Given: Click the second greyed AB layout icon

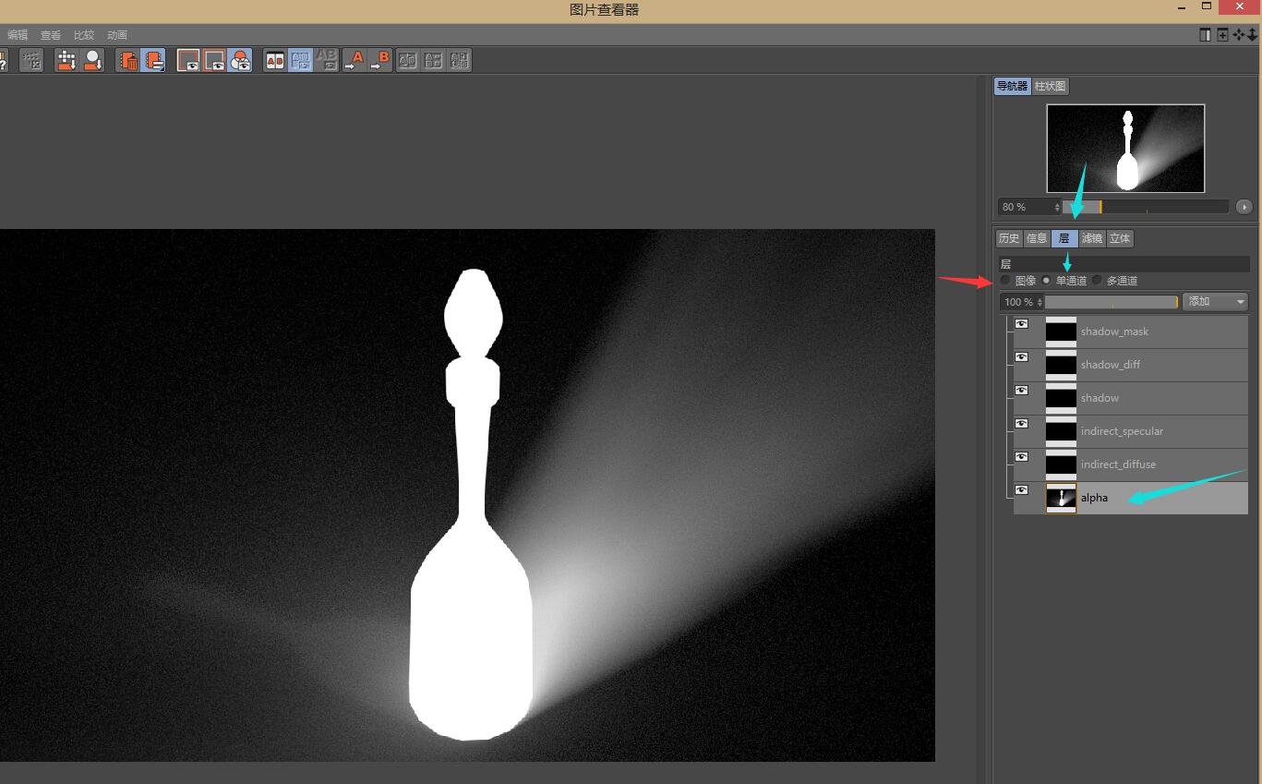Looking at the screenshot, I should tap(433, 61).
